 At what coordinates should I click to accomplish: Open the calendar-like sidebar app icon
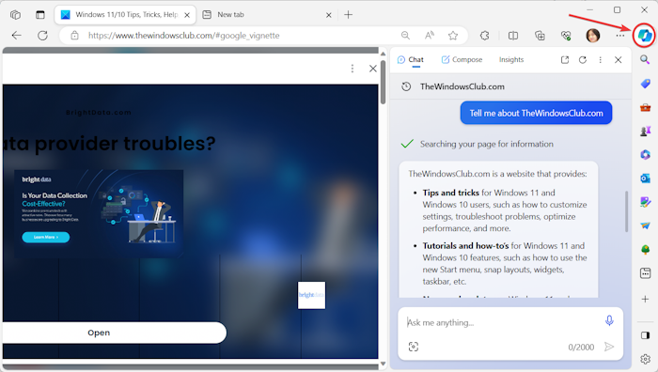tap(645, 273)
